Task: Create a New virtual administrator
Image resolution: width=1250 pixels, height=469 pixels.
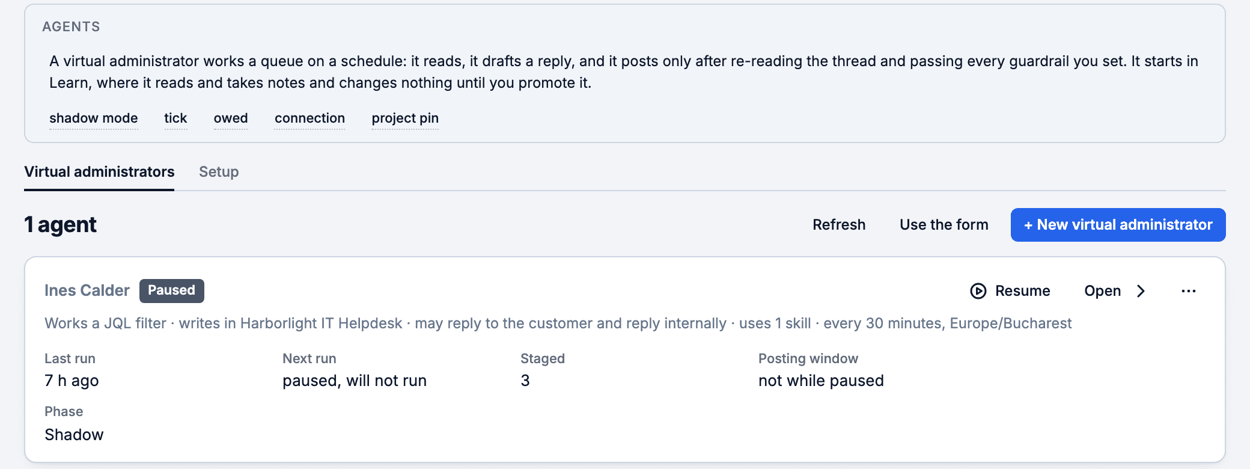Action: 1118,225
